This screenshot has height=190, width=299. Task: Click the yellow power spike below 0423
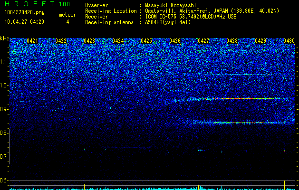[84, 187]
